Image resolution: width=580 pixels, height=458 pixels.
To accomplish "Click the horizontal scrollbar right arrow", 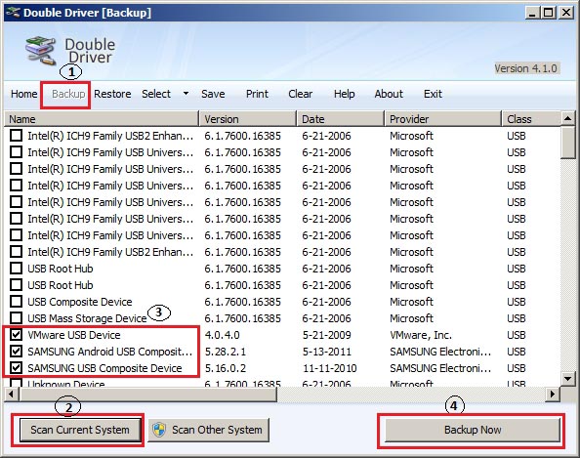I will [553, 394].
